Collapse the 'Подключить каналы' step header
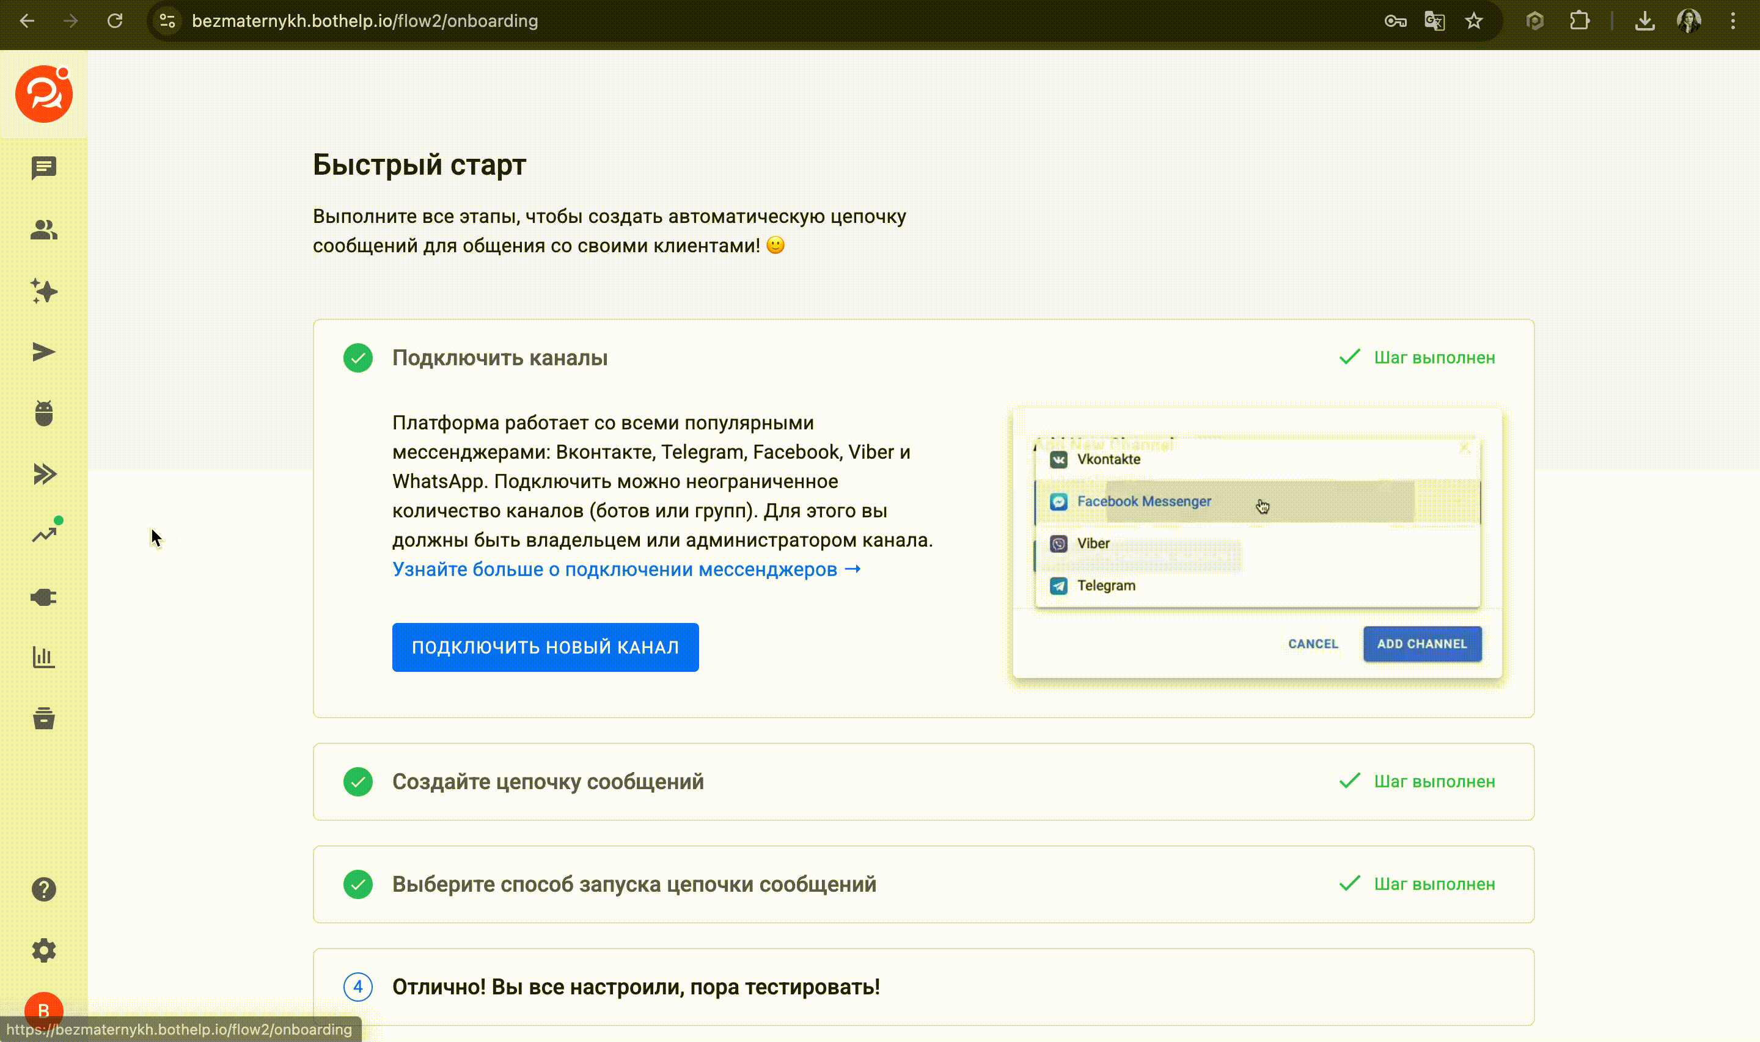This screenshot has height=1042, width=1760. (499, 358)
